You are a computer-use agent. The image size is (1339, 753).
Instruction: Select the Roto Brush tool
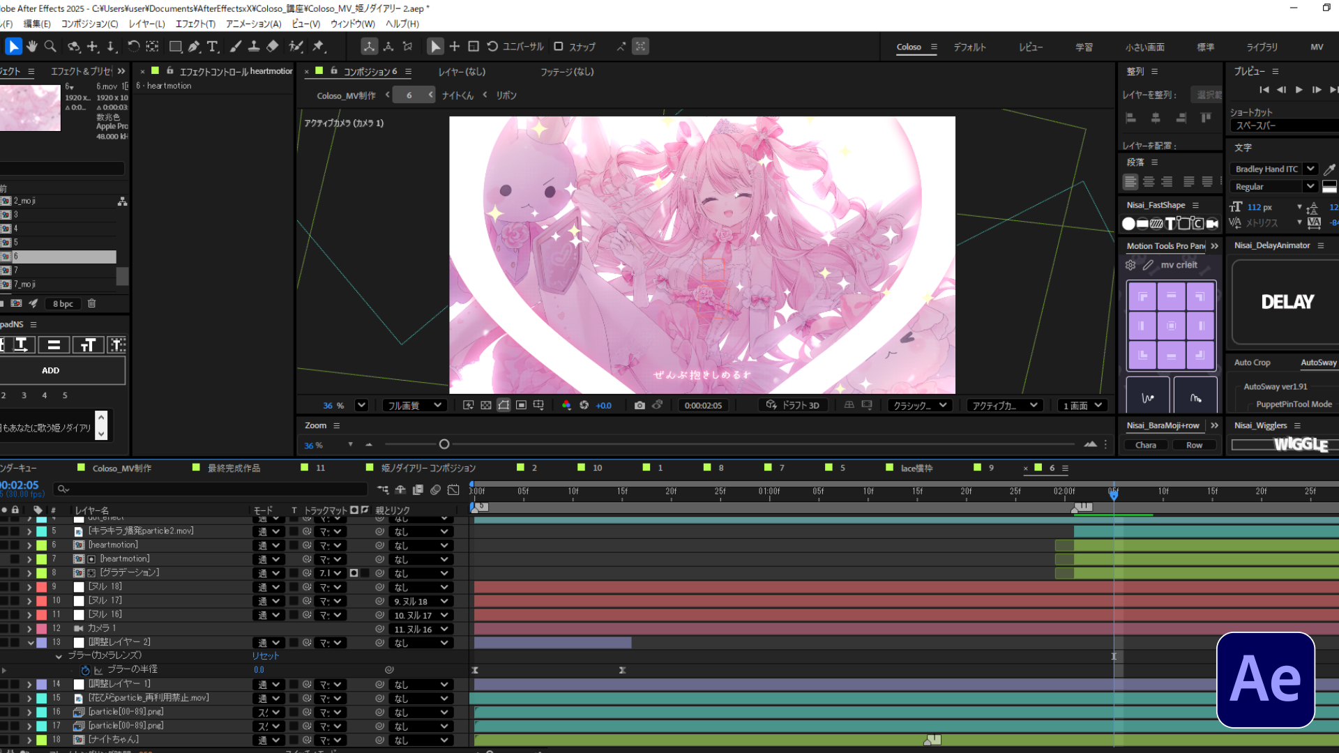click(296, 47)
